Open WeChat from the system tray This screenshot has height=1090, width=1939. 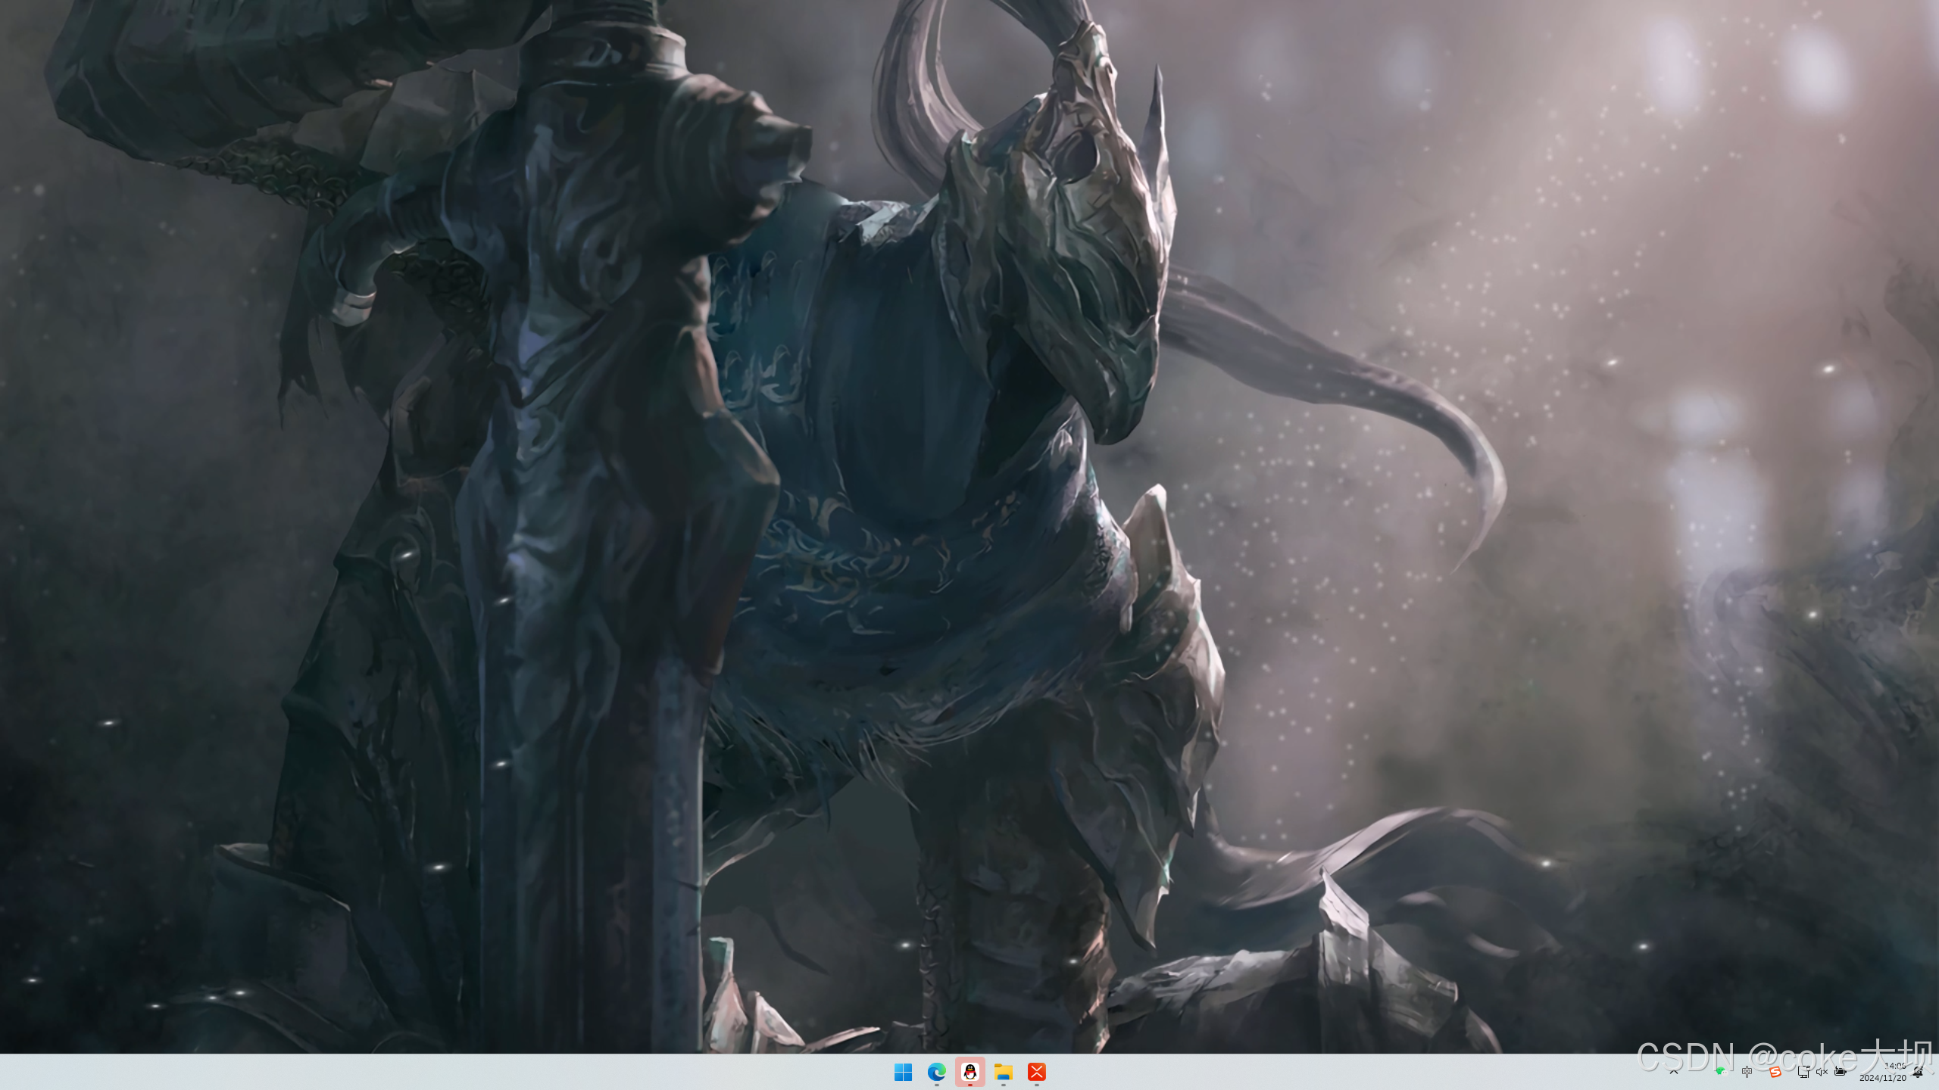coord(1722,1072)
